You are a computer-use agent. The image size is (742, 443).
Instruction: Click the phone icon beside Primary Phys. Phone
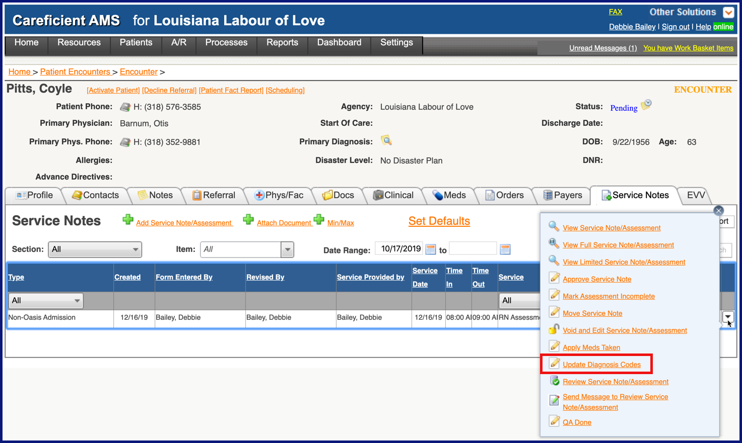(x=125, y=142)
